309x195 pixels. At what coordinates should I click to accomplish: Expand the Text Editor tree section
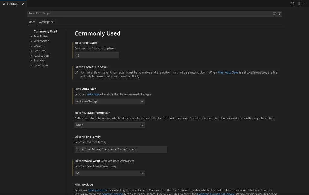click(x=31, y=36)
